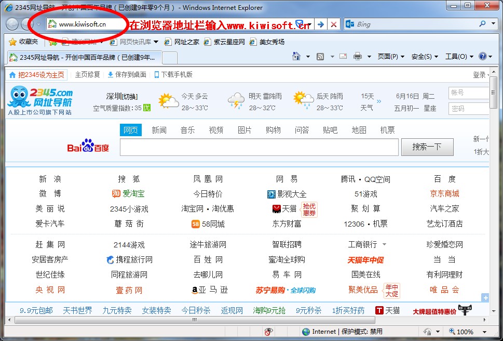Screen dimensions: 503x341
Task: Open the 安全(S) menu
Action: (x=425, y=57)
